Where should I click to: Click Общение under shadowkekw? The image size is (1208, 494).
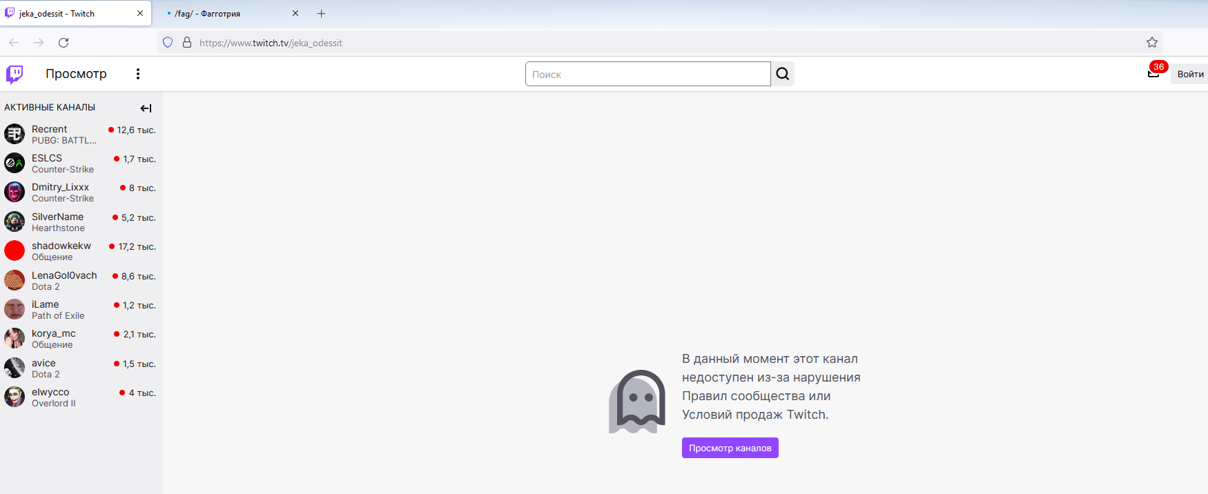[52, 257]
